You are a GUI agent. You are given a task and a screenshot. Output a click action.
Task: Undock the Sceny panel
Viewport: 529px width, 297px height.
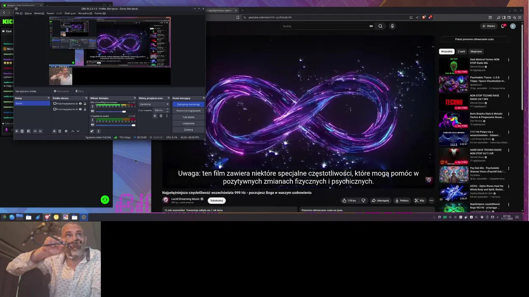point(48,98)
